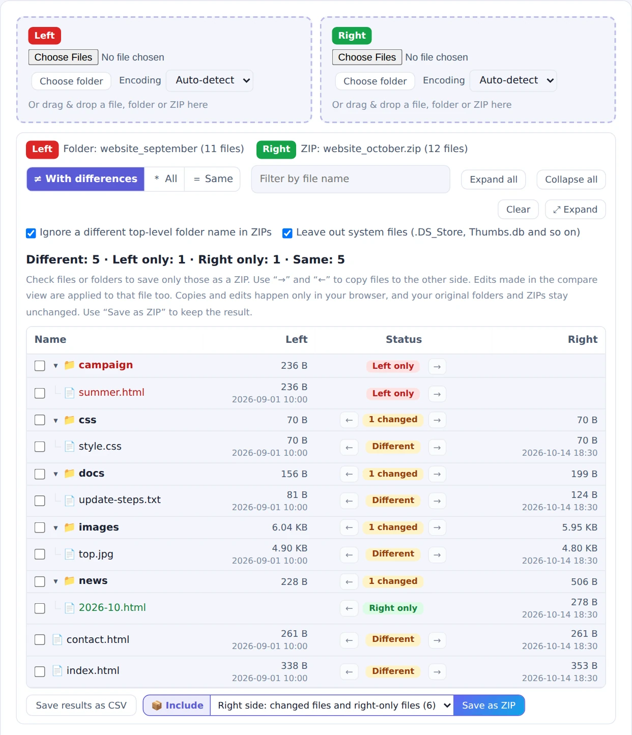Copy css folder to the right
Image resolution: width=632 pixels, height=735 pixels.
click(437, 420)
